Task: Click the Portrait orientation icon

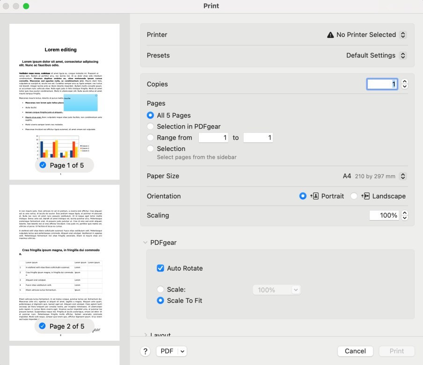Action: click(x=314, y=196)
